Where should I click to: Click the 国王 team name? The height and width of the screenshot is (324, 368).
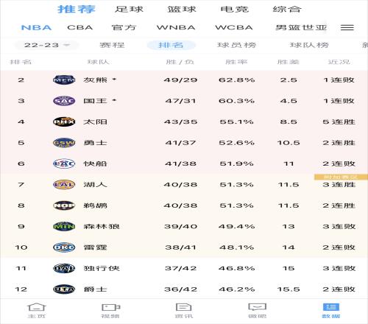pyautogui.click(x=95, y=101)
